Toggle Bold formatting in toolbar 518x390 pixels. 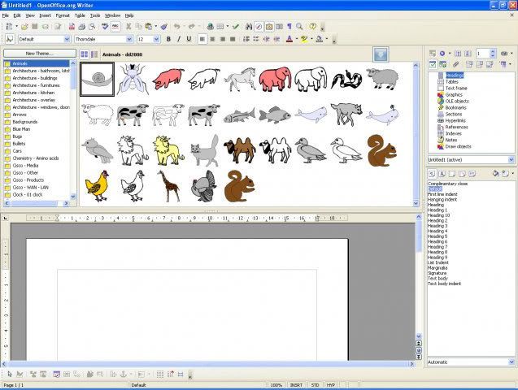coord(168,38)
